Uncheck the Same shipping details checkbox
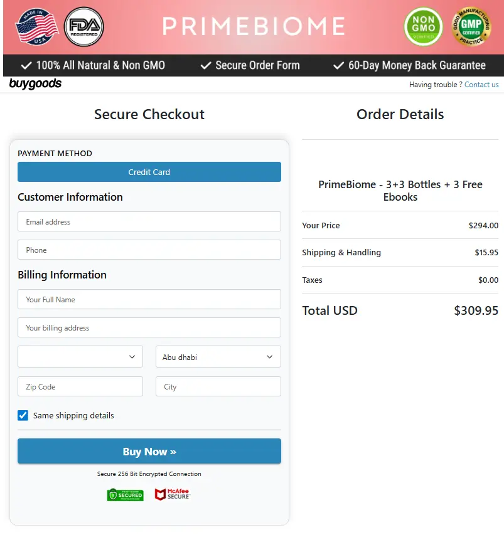504x535 pixels. click(x=23, y=415)
